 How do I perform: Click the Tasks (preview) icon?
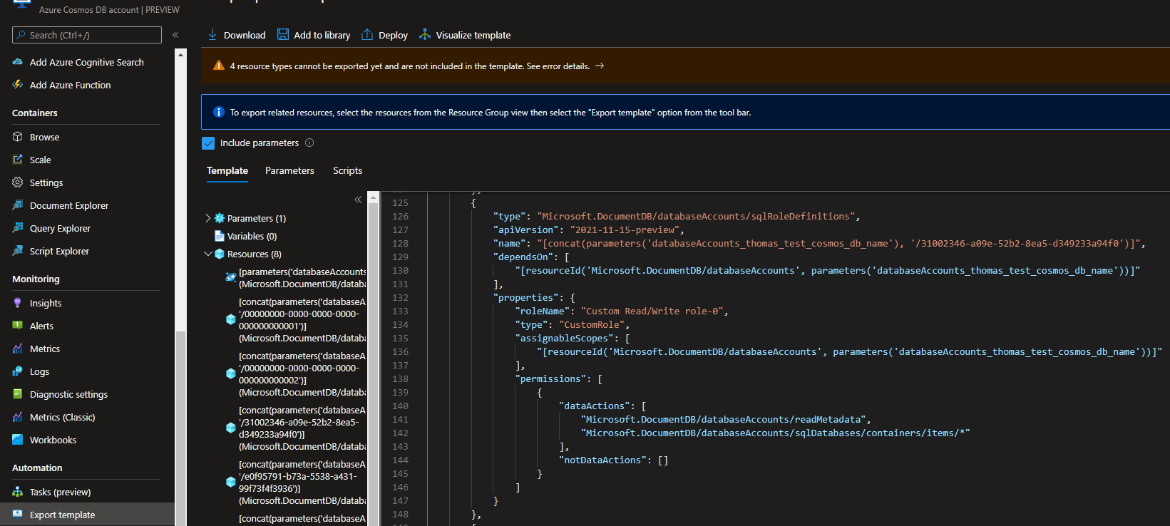click(18, 492)
